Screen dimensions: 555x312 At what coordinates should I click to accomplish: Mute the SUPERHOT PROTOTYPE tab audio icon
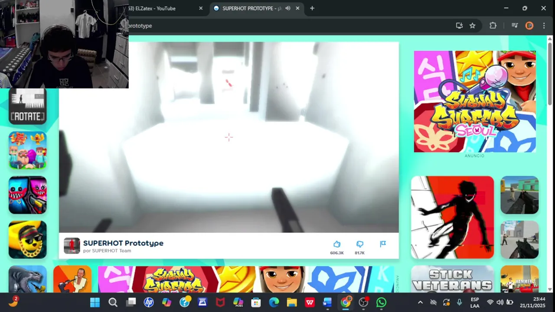288,8
